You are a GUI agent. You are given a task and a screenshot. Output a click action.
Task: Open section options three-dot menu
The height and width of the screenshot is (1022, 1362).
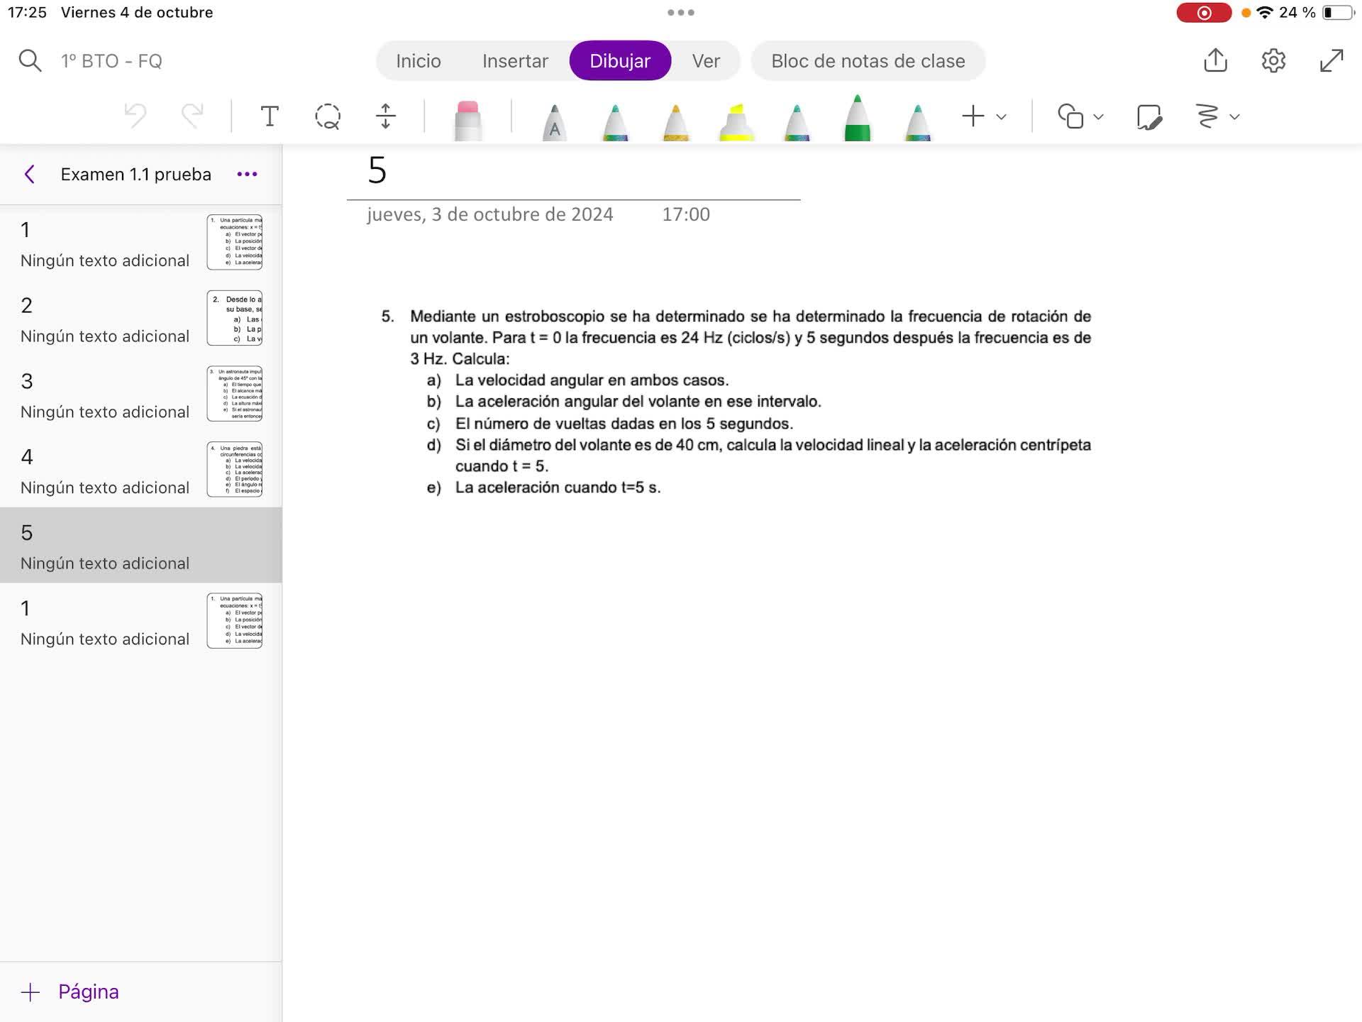[247, 175]
